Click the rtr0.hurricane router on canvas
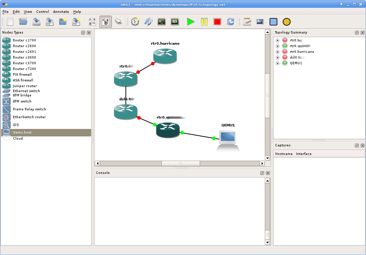 [165, 56]
